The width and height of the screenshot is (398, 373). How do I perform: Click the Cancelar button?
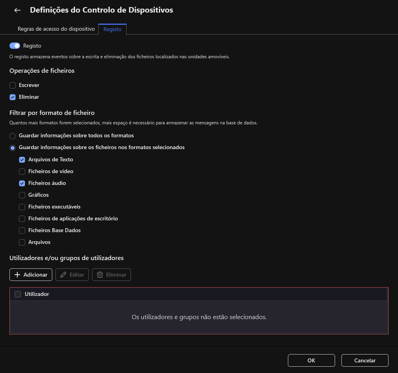(x=365, y=360)
